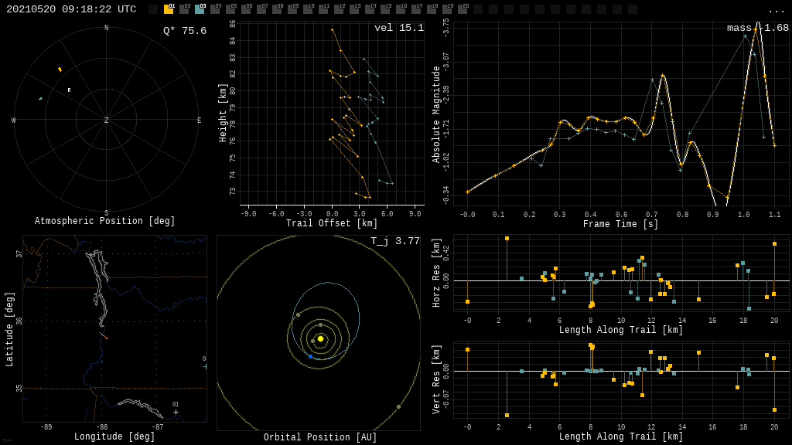
Task: Click the zenith Z marker at the polar center
Action: 106,121
